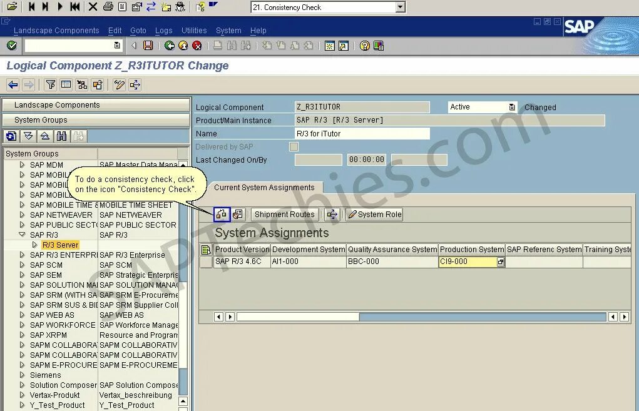
Task: Click the Customize Local Layout icon
Action: [379, 46]
